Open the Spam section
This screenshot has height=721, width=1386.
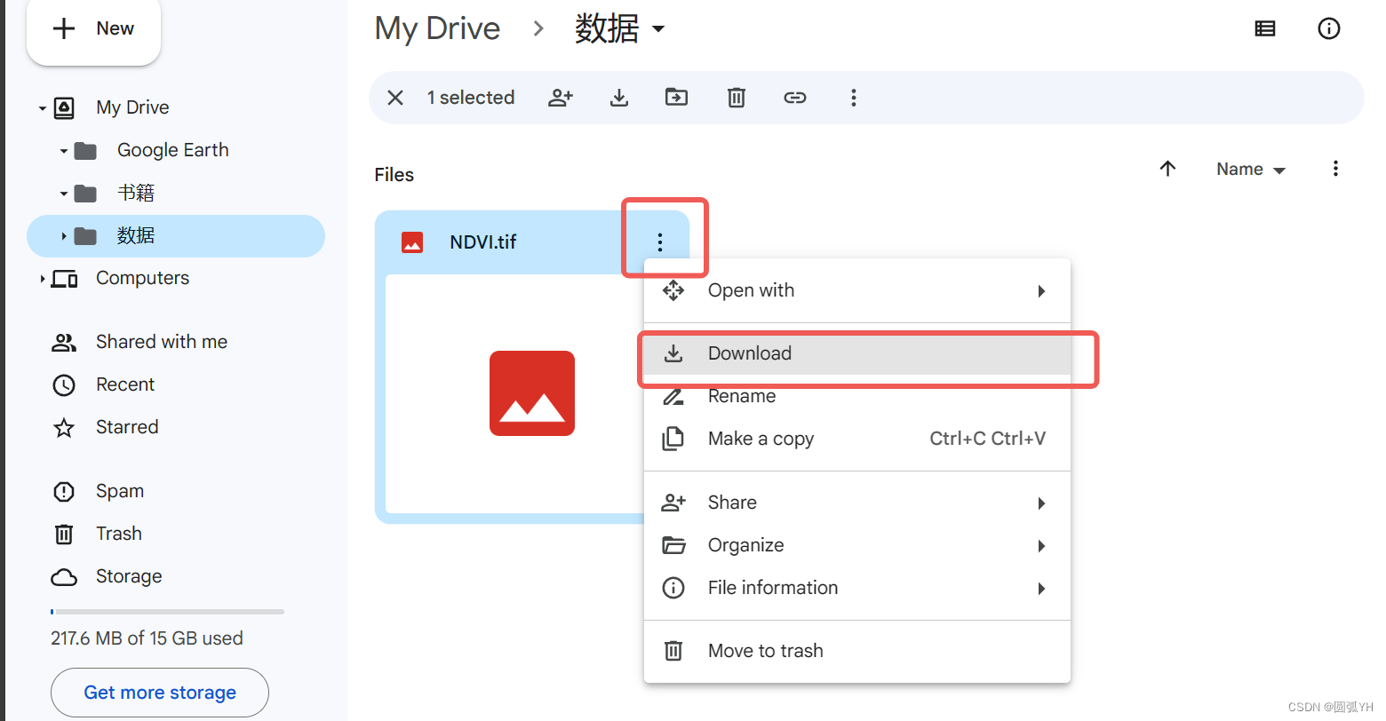[120, 491]
